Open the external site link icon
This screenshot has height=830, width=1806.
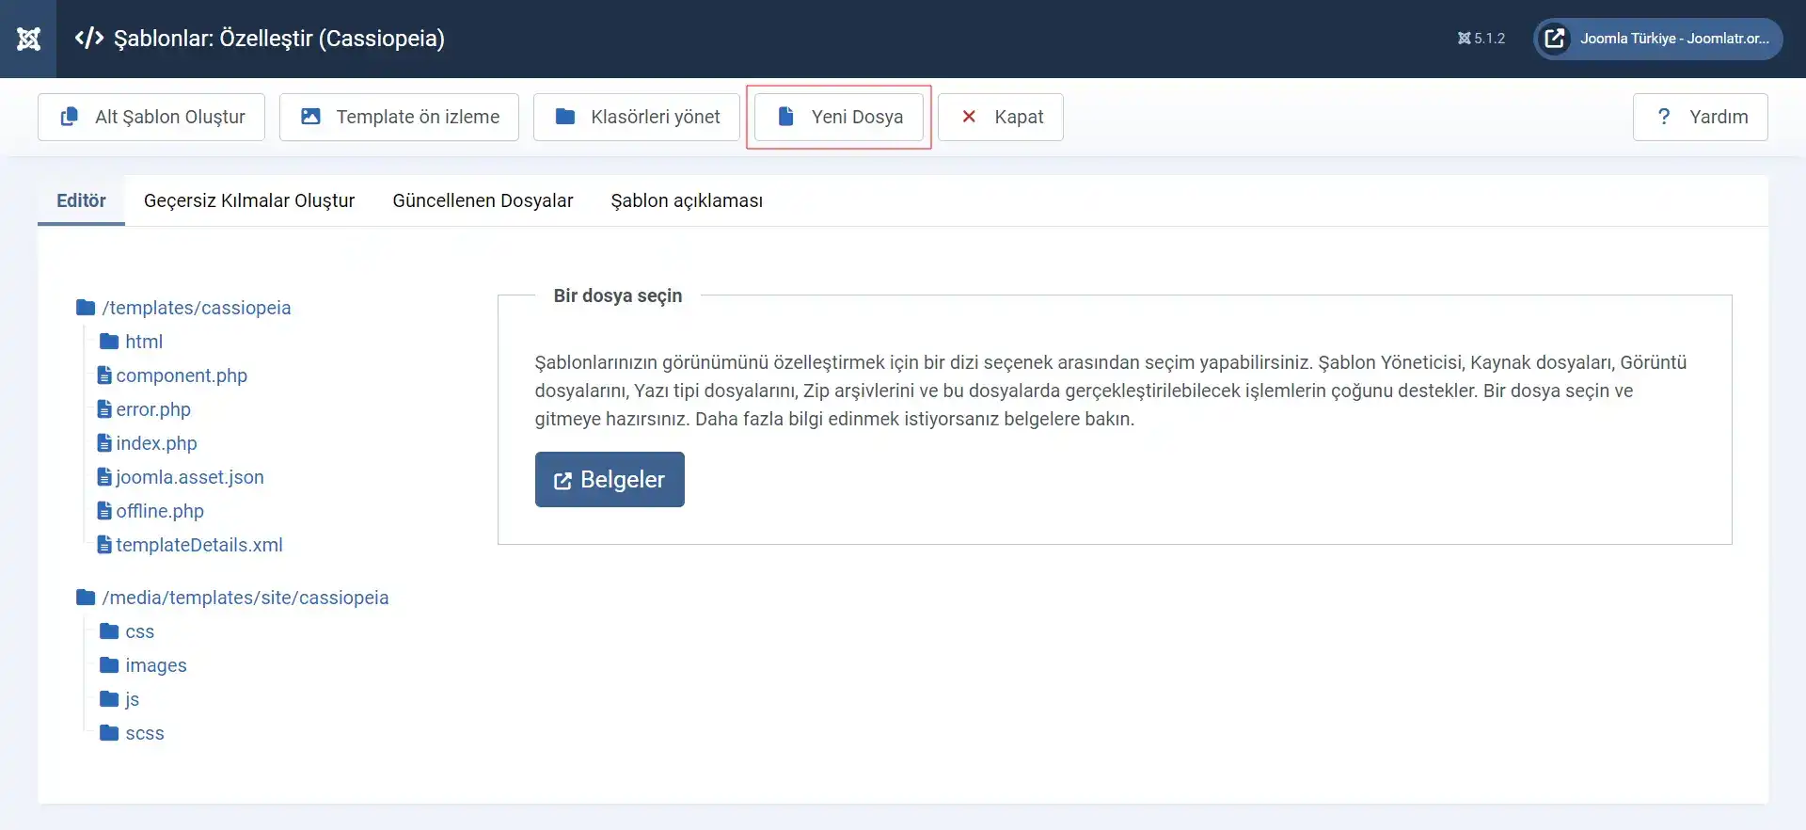pyautogui.click(x=1555, y=39)
